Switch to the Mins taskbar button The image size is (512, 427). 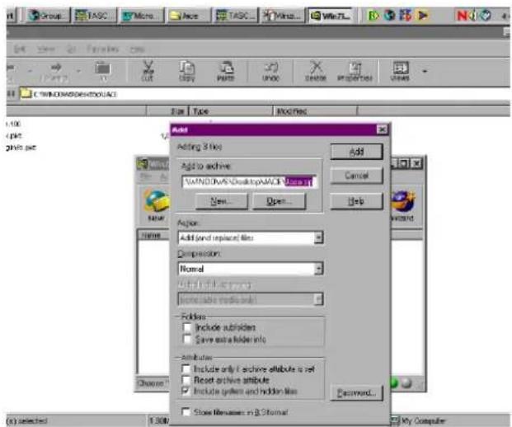(x=283, y=16)
